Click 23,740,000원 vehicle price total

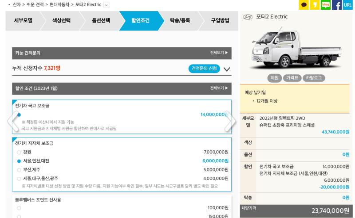pos(330,211)
